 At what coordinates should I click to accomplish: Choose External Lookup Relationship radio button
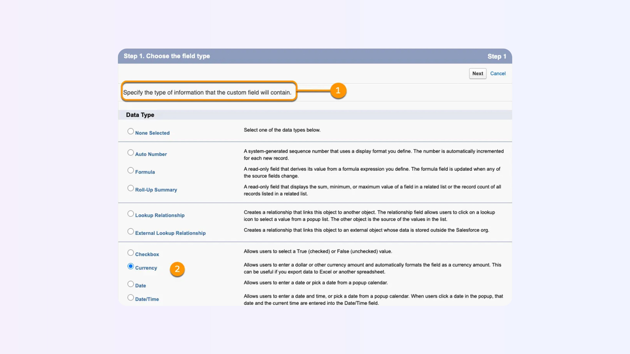pos(131,231)
